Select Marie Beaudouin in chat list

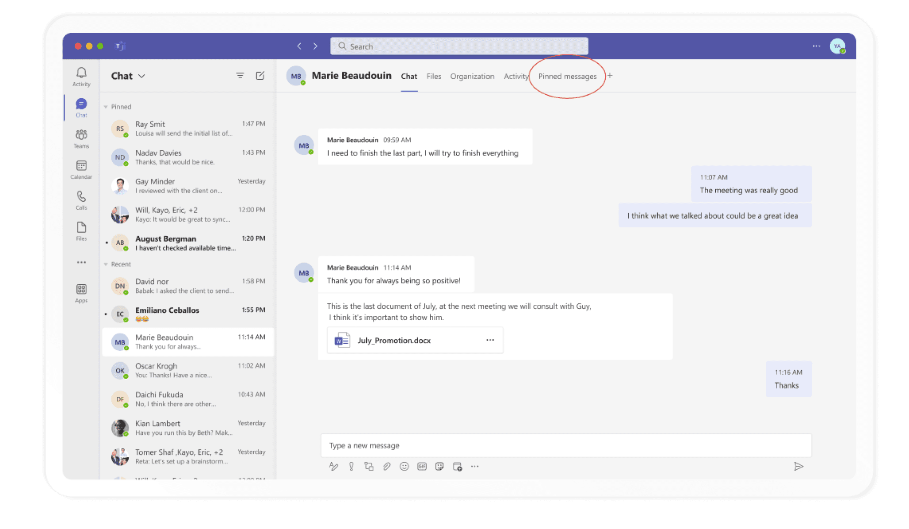[188, 341]
